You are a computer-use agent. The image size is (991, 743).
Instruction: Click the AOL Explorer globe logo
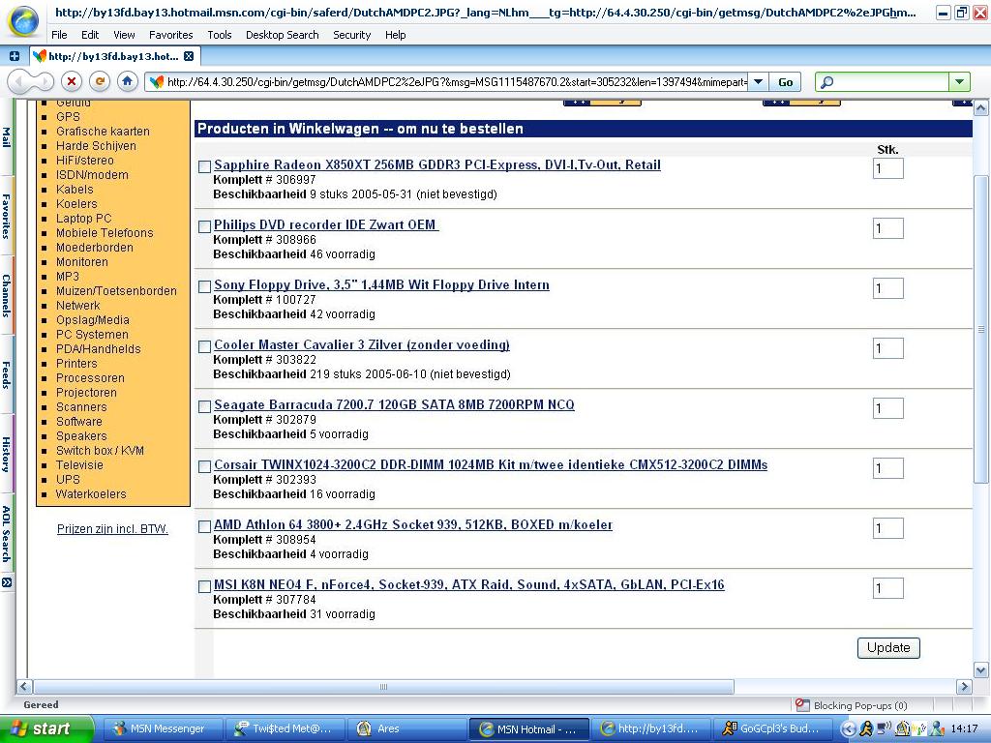point(23,19)
